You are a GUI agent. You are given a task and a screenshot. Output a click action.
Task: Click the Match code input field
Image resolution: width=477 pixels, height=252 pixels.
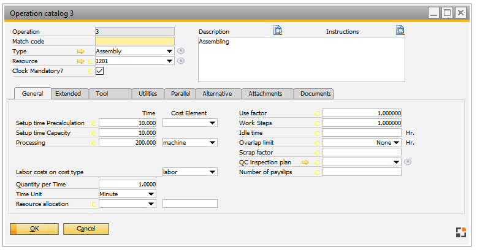[x=135, y=41]
